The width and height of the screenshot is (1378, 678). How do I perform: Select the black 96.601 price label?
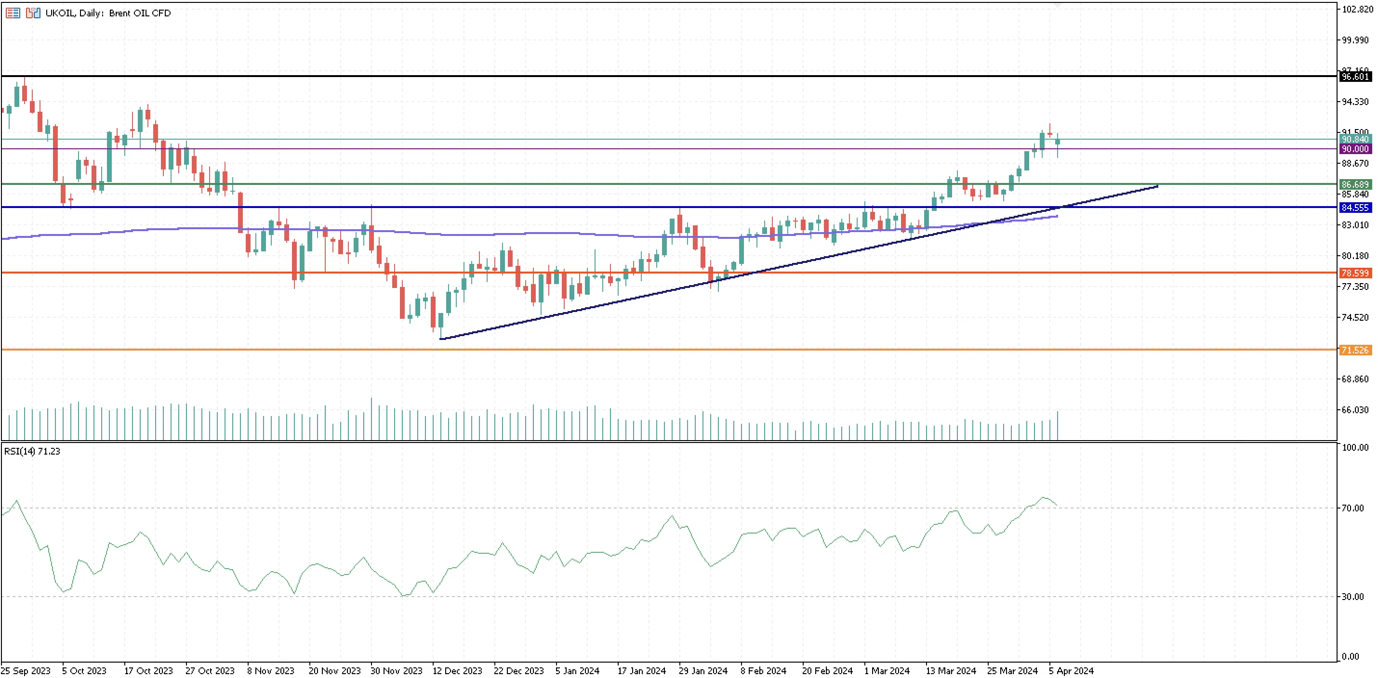click(x=1355, y=77)
